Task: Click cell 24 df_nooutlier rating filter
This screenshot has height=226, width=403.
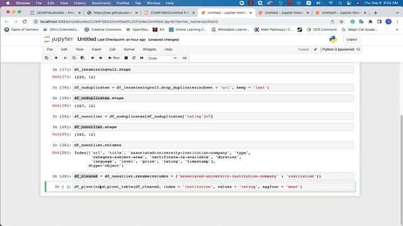Action: 213,117
